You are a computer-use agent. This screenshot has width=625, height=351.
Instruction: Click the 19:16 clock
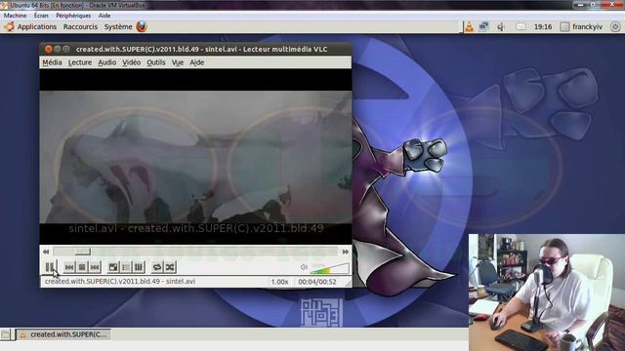[543, 26]
